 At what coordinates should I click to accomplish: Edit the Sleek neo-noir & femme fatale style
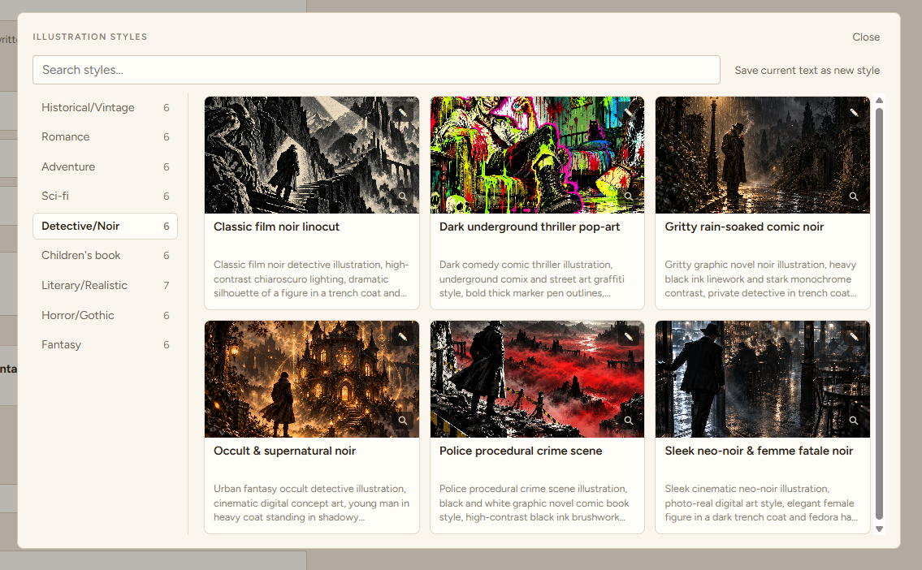(x=854, y=336)
